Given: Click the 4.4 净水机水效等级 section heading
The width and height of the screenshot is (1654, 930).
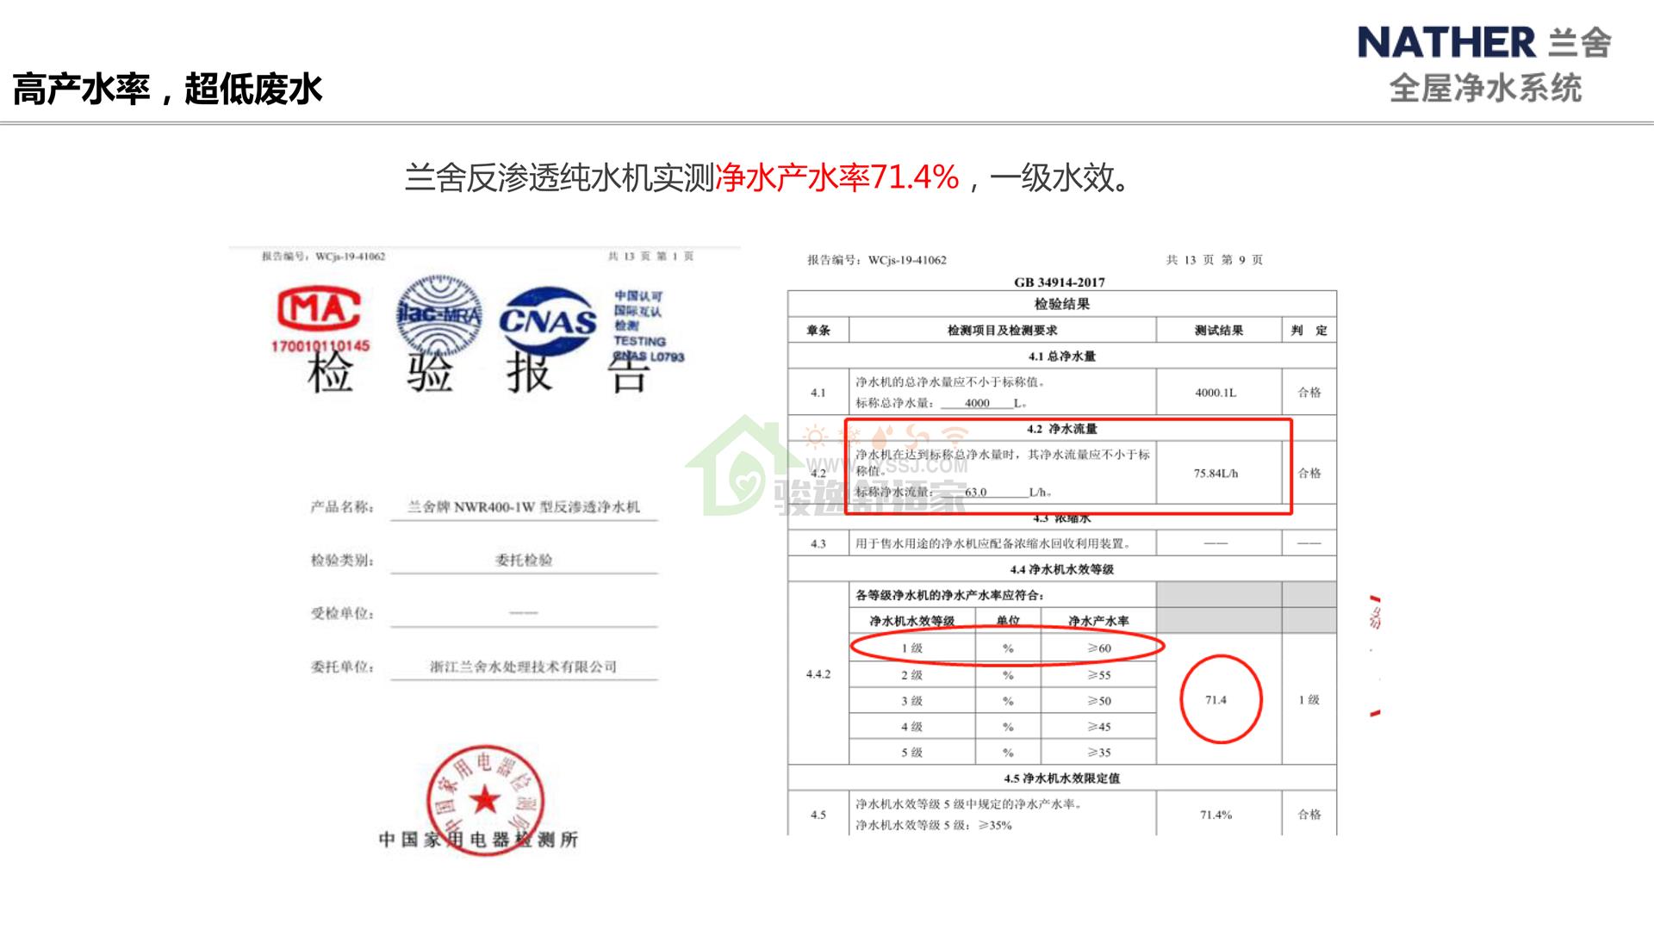Looking at the screenshot, I should (1062, 569).
